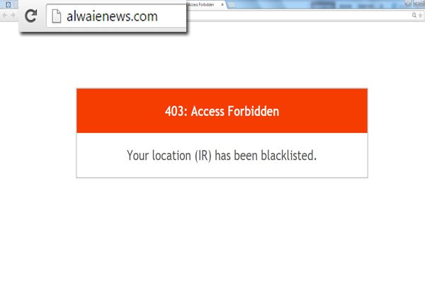Click the '403' number in the banner
425x283 pixels.
[x=174, y=111]
